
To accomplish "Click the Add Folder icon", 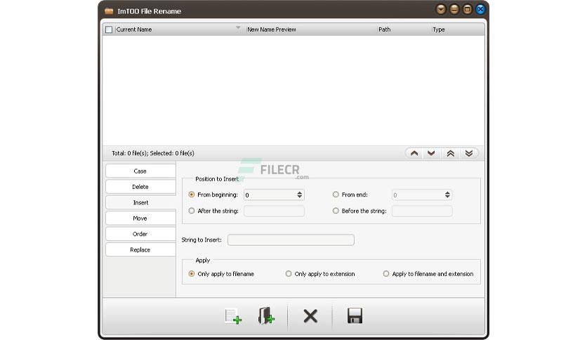I will coord(266,315).
